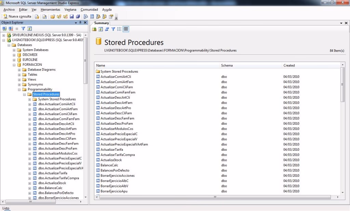Collapse the LVGNOTEBOOK\SQLEXPRESS server node
This screenshot has width=350, height=211.
(3, 40)
